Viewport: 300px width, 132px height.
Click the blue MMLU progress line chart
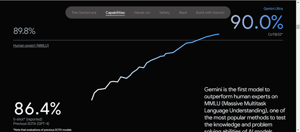pyautogui.click(x=155, y=67)
